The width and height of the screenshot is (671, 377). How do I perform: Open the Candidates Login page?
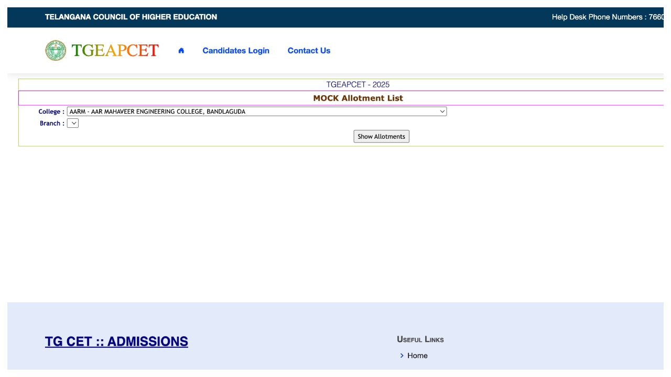[236, 51]
